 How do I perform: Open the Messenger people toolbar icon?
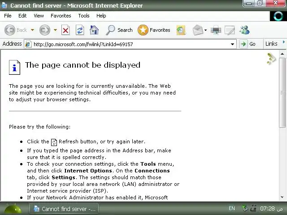pos(244,30)
